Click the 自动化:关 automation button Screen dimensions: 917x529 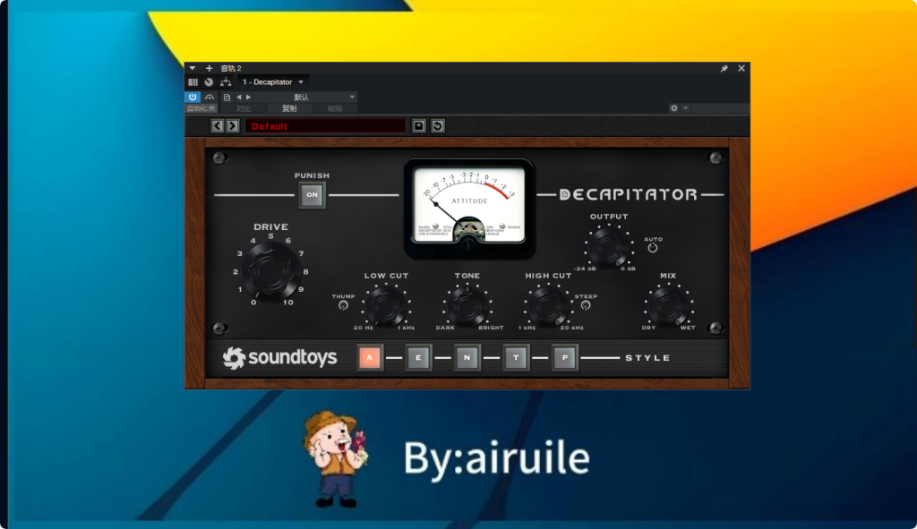[x=201, y=108]
